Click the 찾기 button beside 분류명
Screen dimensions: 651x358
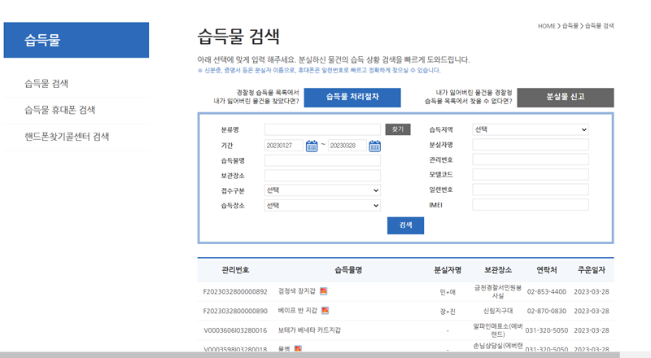point(398,129)
